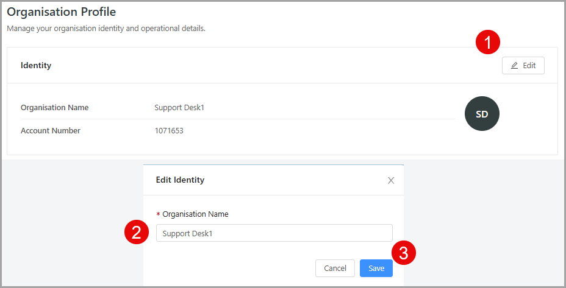Focus the Organisation Name input field
The height and width of the screenshot is (288, 566).
point(274,233)
